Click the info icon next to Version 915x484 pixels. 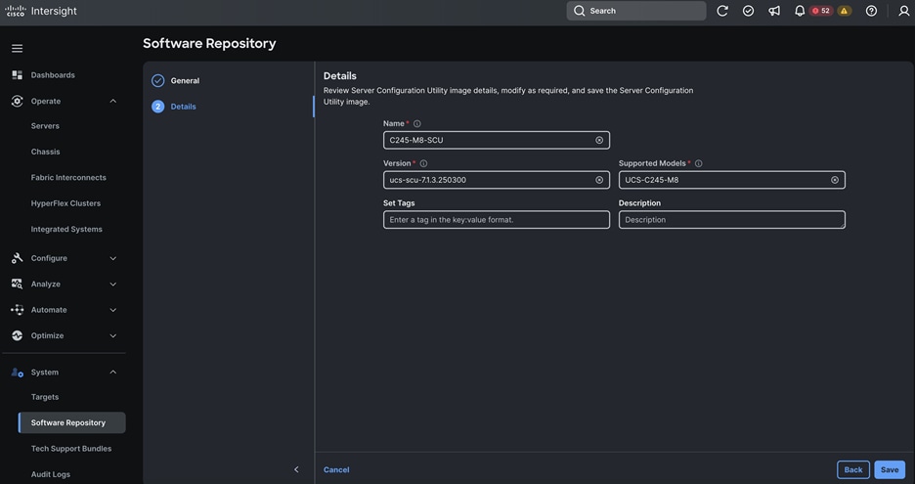coord(423,163)
